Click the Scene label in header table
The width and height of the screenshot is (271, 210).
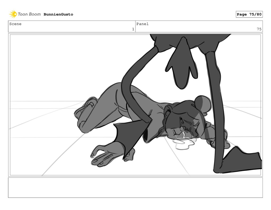click(15, 24)
